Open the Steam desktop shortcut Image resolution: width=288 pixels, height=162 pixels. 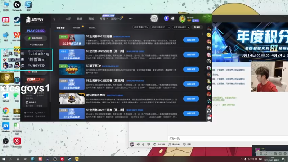click(x=17, y=21)
